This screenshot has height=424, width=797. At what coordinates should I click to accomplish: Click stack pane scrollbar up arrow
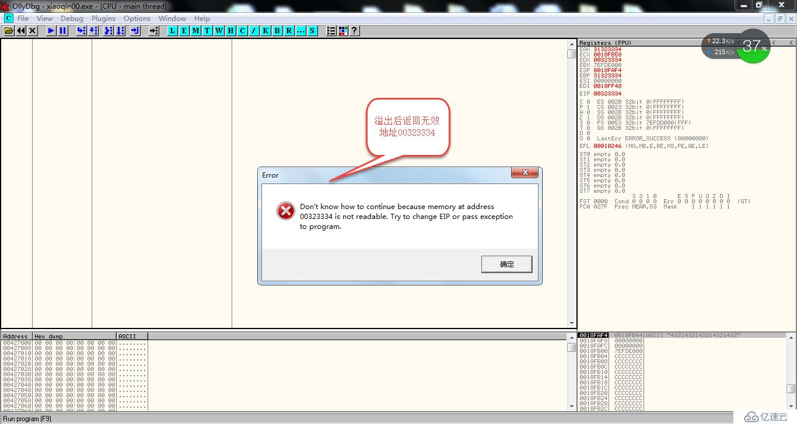tap(791, 338)
